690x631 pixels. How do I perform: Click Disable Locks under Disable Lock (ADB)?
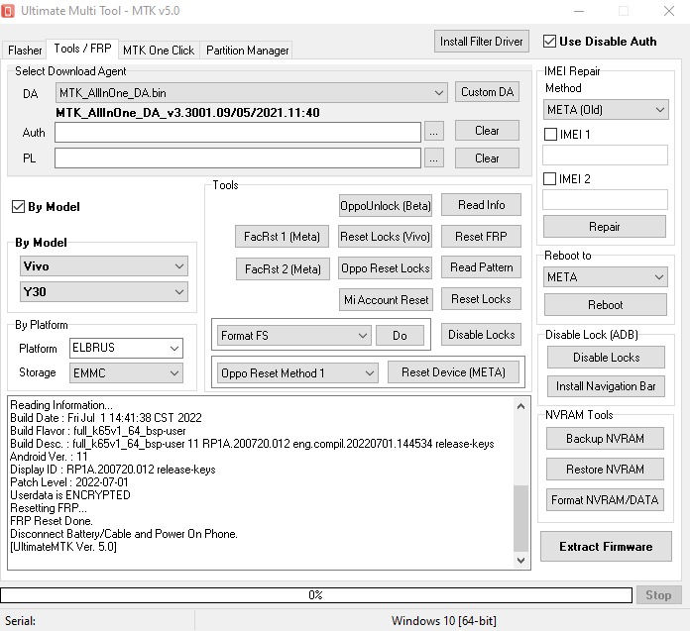[x=606, y=357]
